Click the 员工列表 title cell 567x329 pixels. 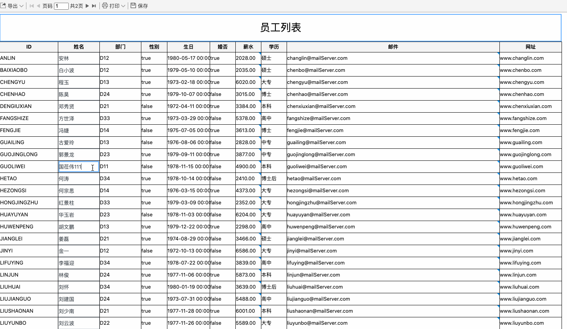[280, 28]
